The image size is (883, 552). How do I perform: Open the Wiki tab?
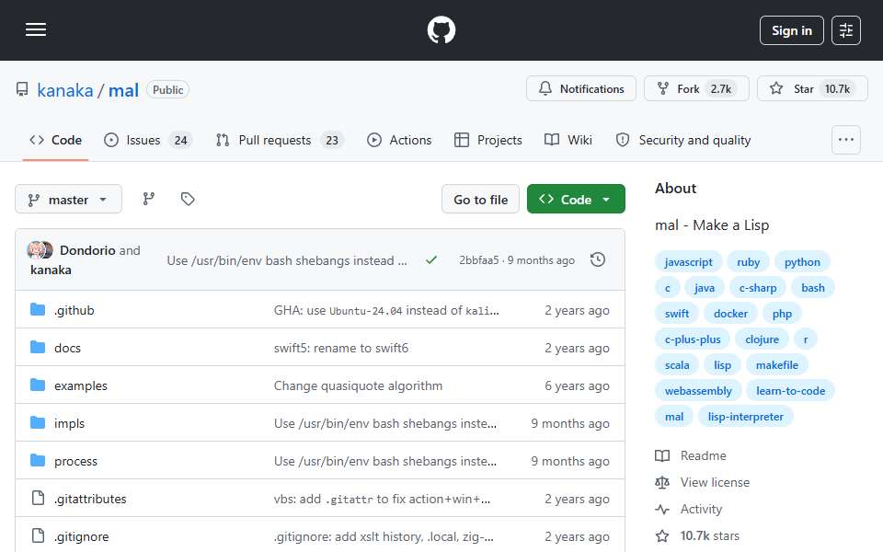(568, 140)
